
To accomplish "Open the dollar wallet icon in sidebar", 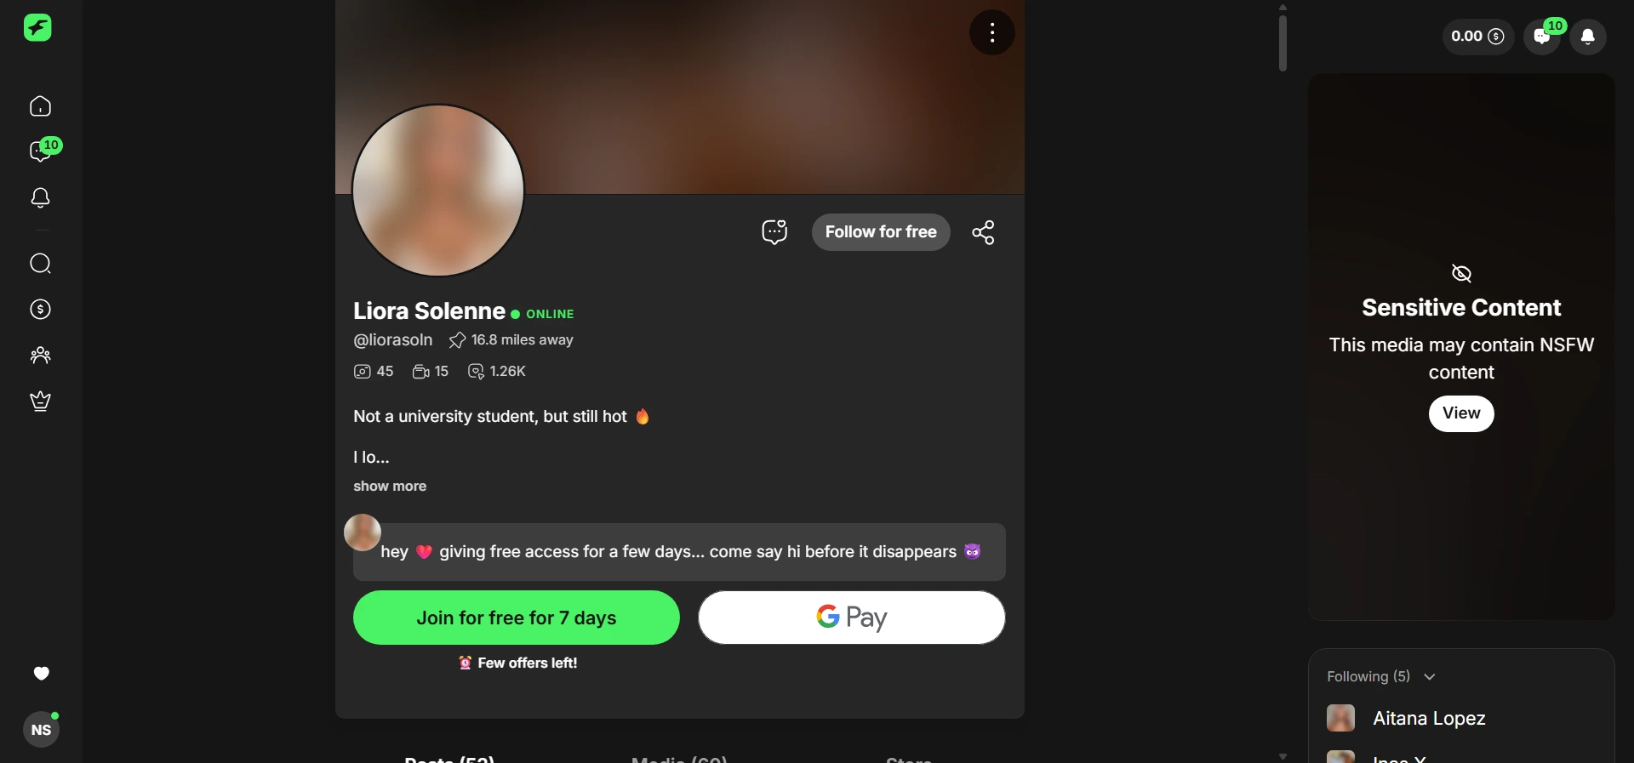I will pyautogui.click(x=40, y=310).
